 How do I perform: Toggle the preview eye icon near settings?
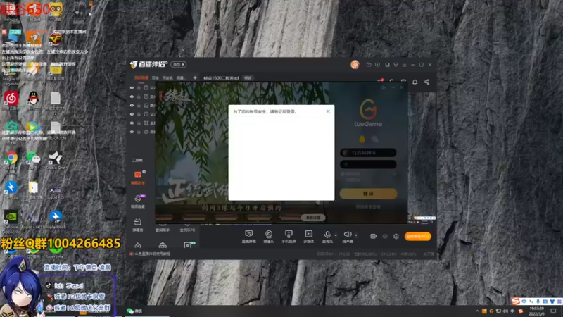click(385, 237)
